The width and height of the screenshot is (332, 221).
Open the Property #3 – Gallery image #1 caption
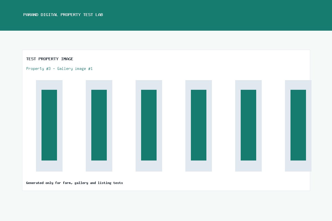[59, 69]
